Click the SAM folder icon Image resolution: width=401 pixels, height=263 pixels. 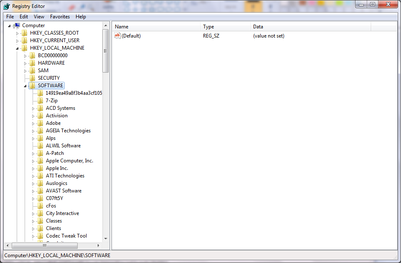point(33,71)
